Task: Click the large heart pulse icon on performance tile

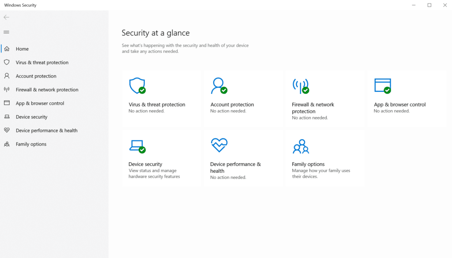Action: pos(219,145)
